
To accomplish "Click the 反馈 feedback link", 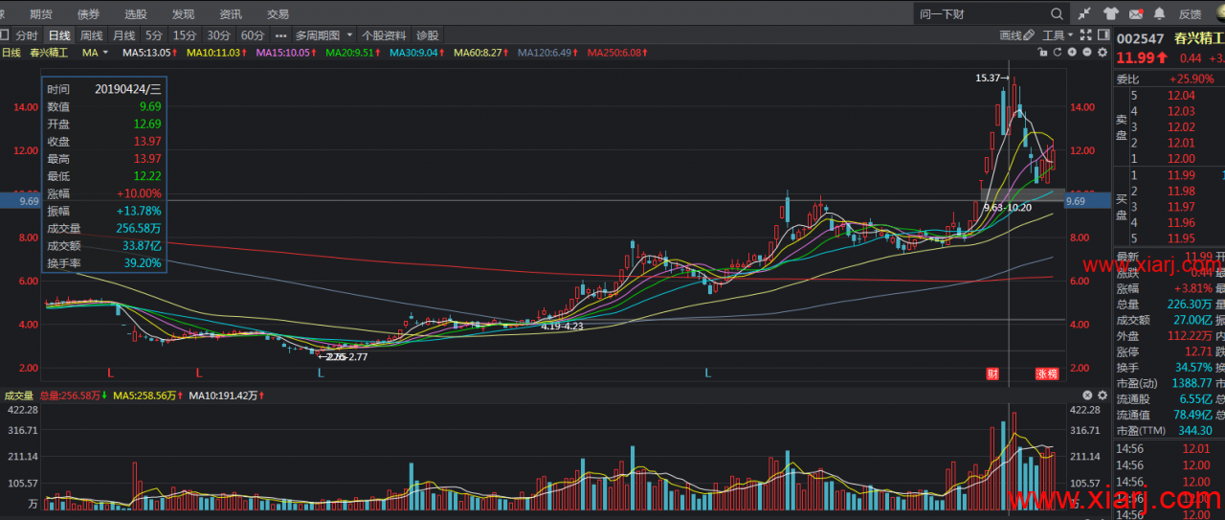I will (x=1190, y=14).
